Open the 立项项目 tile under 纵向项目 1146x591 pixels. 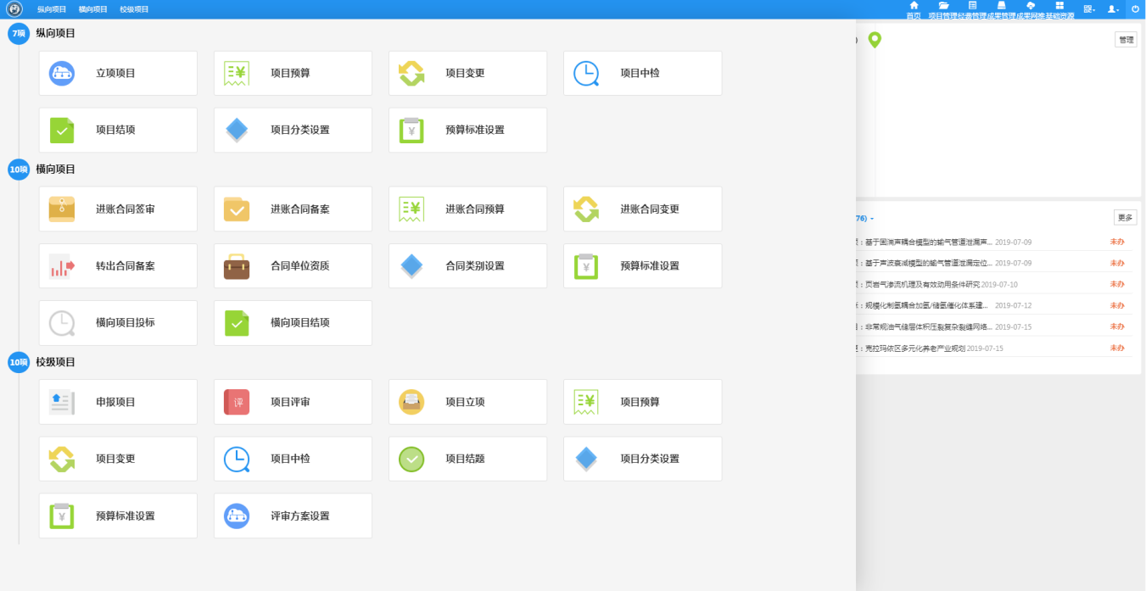pyautogui.click(x=117, y=74)
